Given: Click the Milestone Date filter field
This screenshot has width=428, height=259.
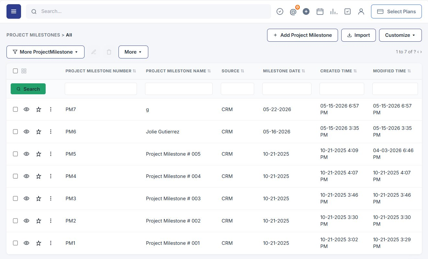Looking at the screenshot, I should pos(287,89).
